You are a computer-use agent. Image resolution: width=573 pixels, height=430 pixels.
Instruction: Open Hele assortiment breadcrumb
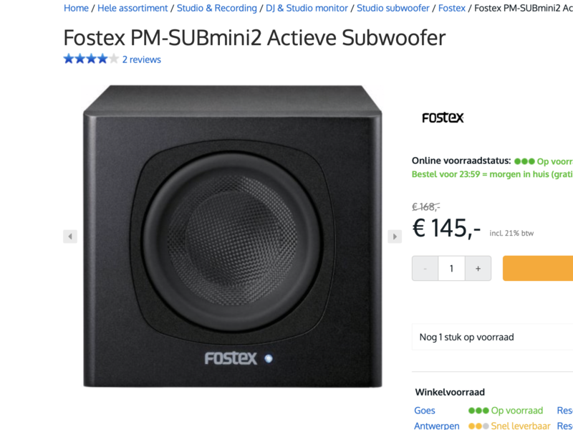click(x=133, y=8)
